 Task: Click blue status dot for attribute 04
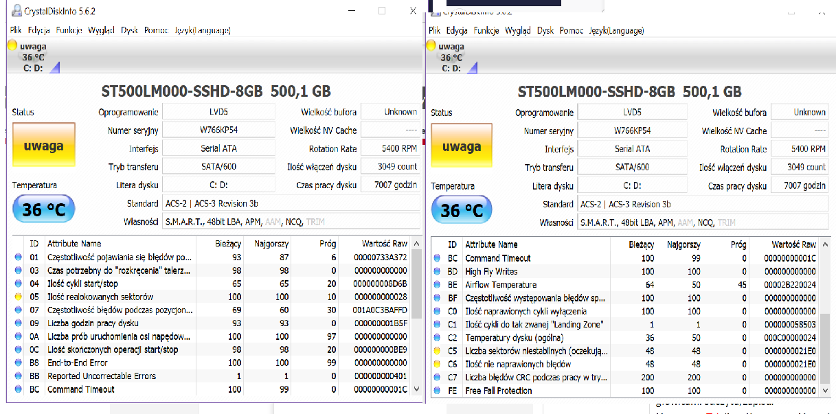point(19,284)
